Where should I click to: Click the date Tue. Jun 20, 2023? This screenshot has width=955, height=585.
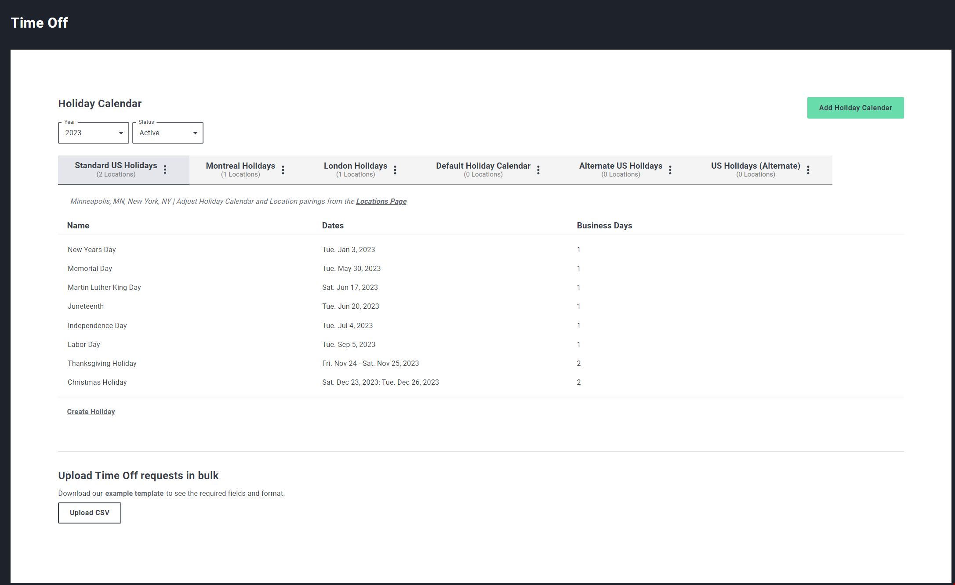350,306
